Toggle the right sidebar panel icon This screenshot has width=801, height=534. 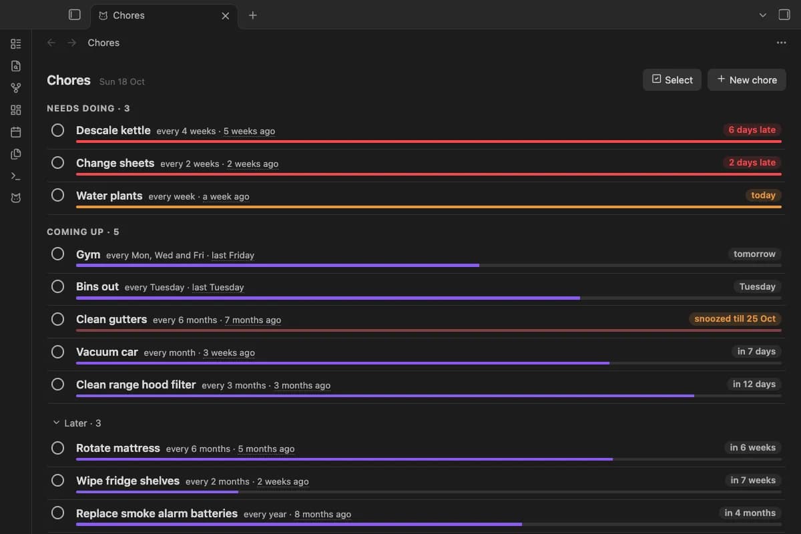point(784,15)
